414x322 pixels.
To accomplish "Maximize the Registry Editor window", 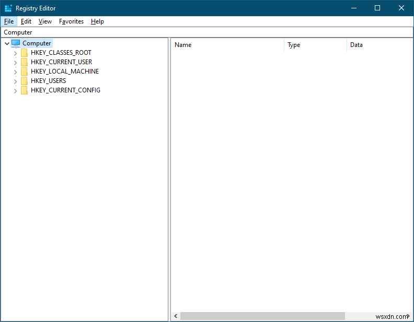I will (377, 8).
